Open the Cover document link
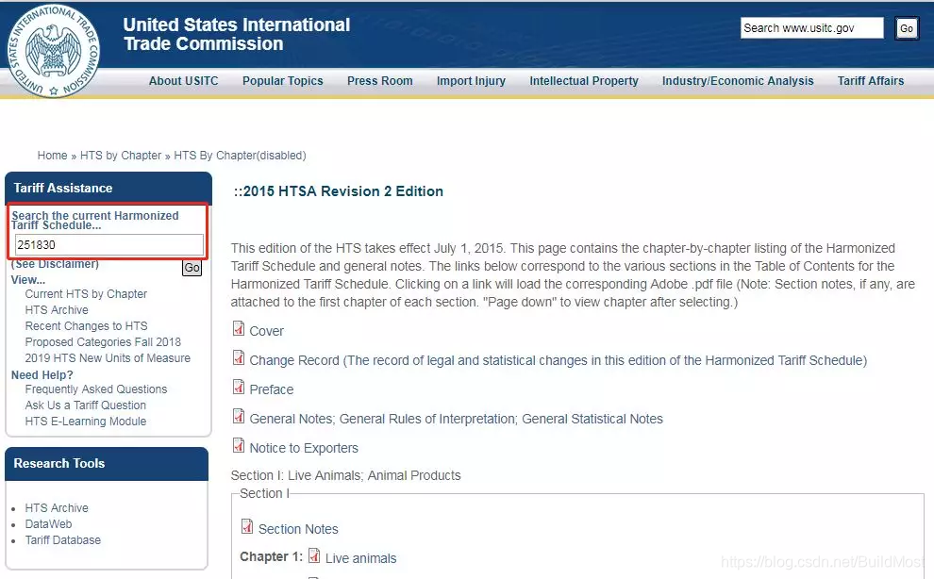Viewport: 934px width, 579px height. tap(266, 331)
